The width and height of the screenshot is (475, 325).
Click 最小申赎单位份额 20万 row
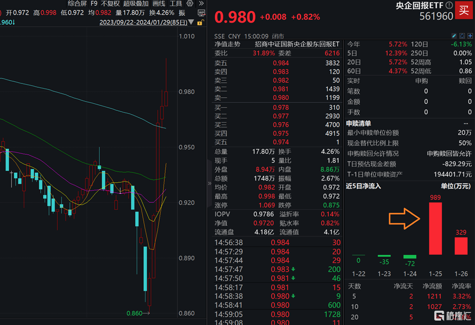409,133
